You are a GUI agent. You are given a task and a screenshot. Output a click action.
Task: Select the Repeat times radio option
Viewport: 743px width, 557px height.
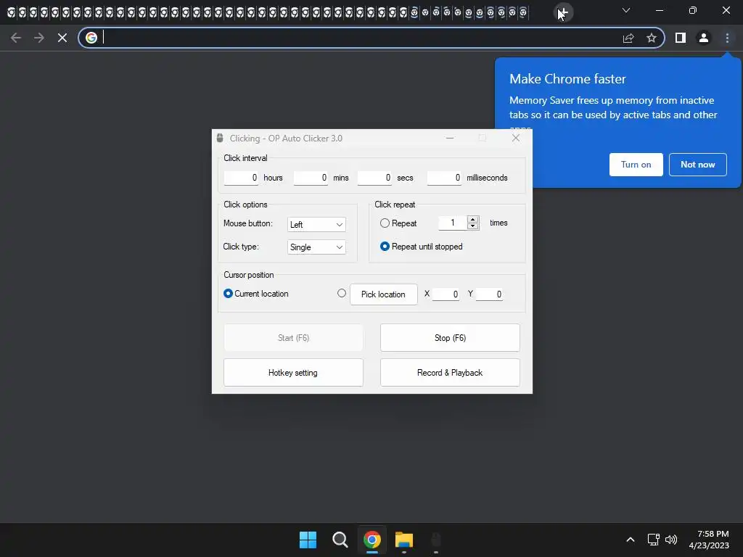pyautogui.click(x=385, y=223)
